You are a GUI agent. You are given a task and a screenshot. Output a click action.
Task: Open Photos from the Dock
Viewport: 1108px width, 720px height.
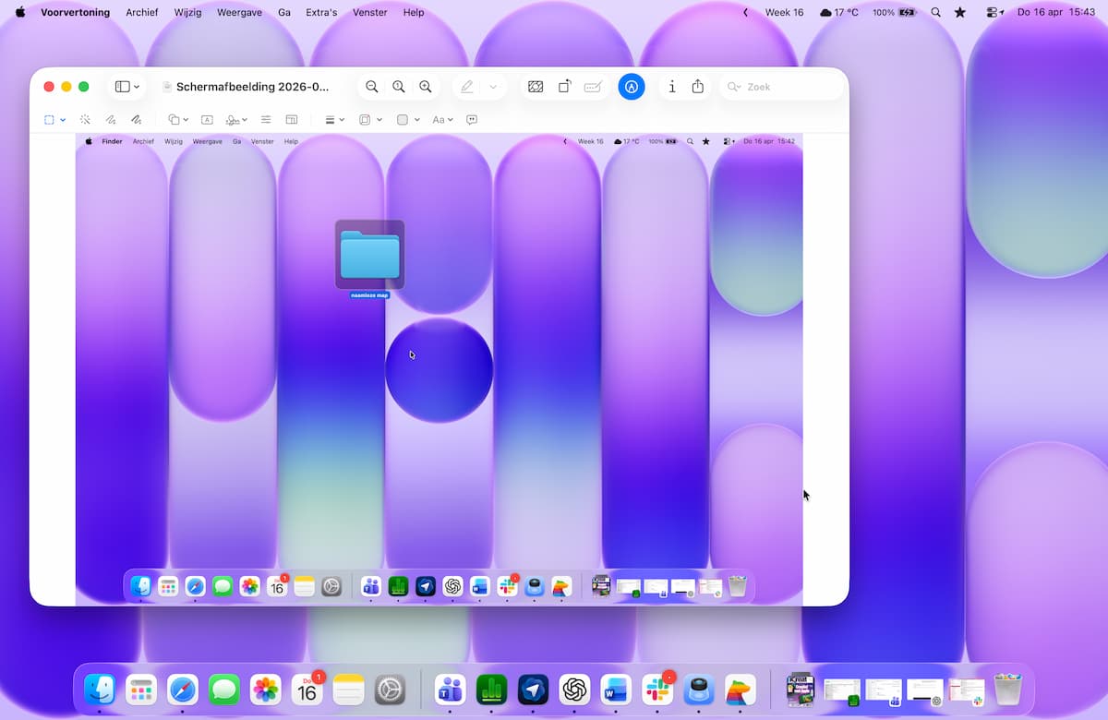[266, 689]
